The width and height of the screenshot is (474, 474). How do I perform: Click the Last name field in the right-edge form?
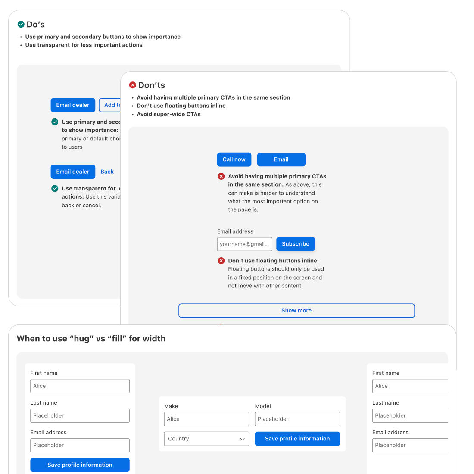pos(410,416)
